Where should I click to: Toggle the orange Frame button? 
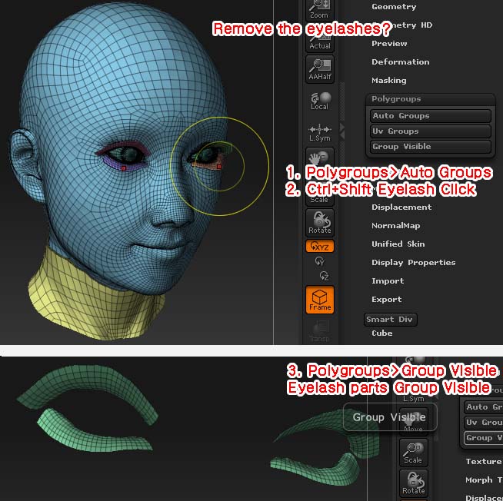click(x=319, y=300)
